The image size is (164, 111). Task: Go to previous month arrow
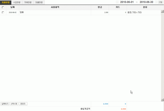coord(117,2)
